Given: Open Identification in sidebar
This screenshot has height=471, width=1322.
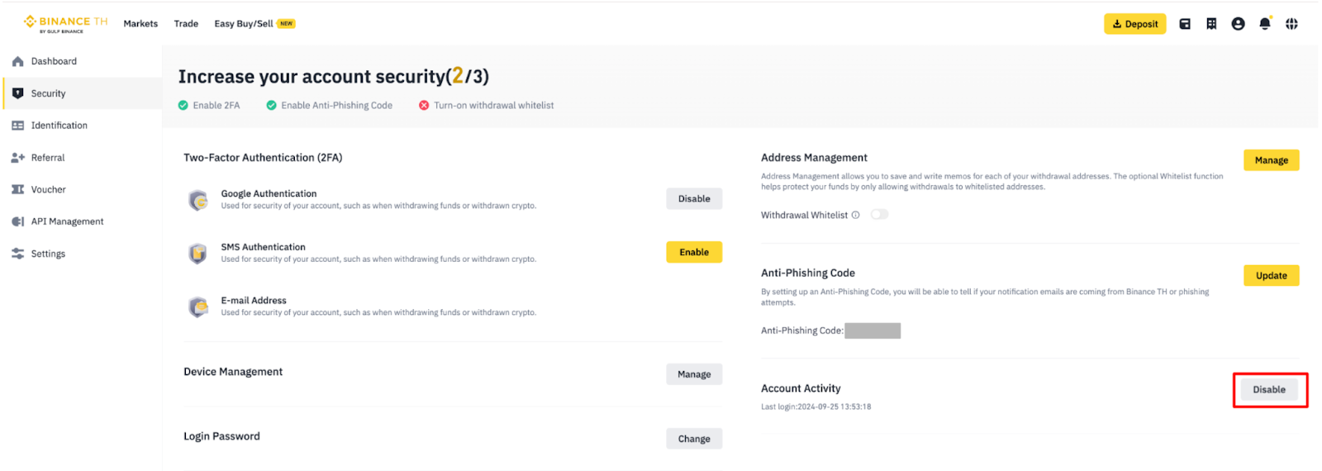Looking at the screenshot, I should click(x=59, y=126).
